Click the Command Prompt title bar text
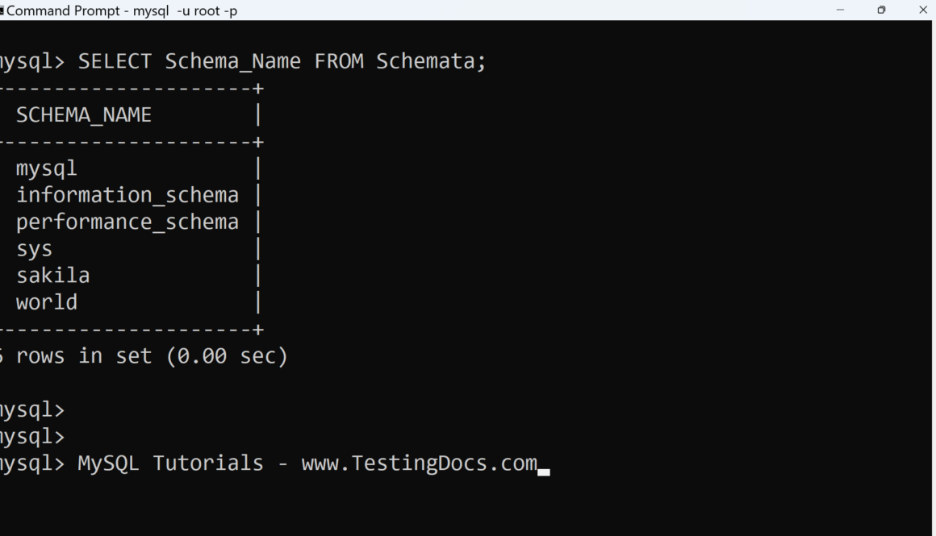Viewport: 936px width, 536px height. coord(122,10)
